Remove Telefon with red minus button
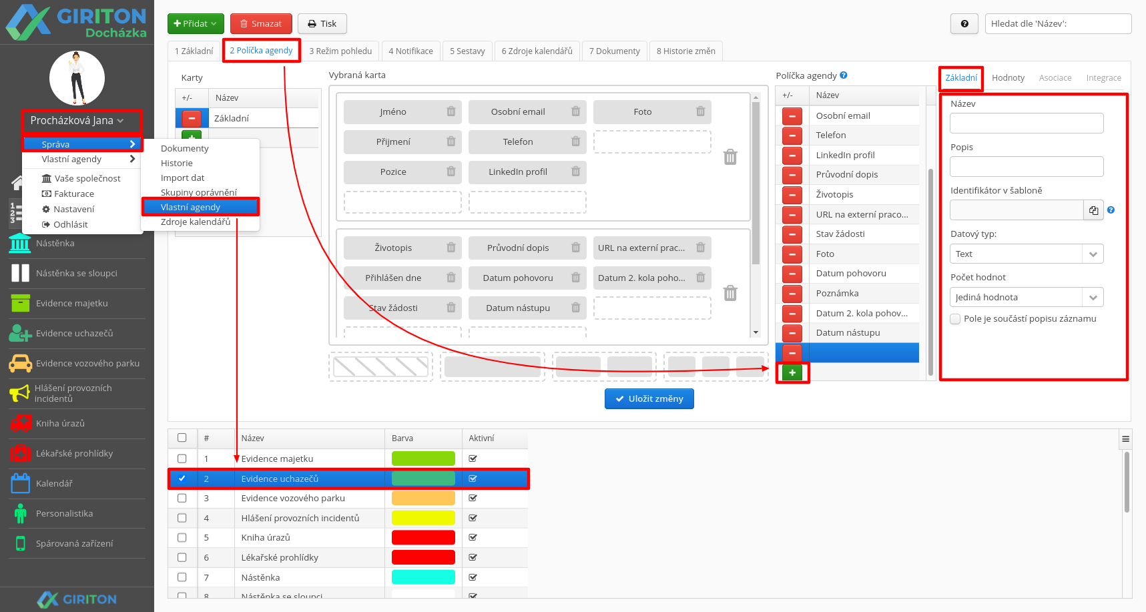Image resolution: width=1146 pixels, height=612 pixels. 792,135
